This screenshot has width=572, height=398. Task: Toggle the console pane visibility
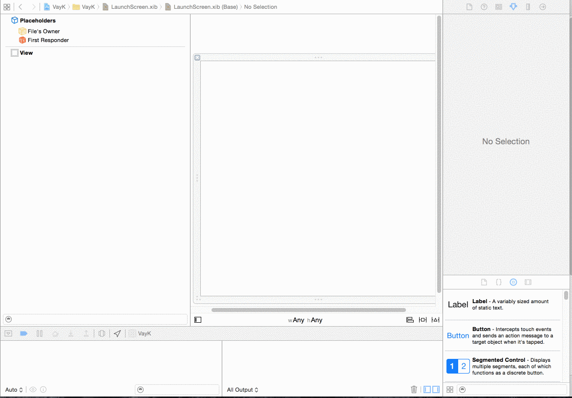click(x=436, y=390)
